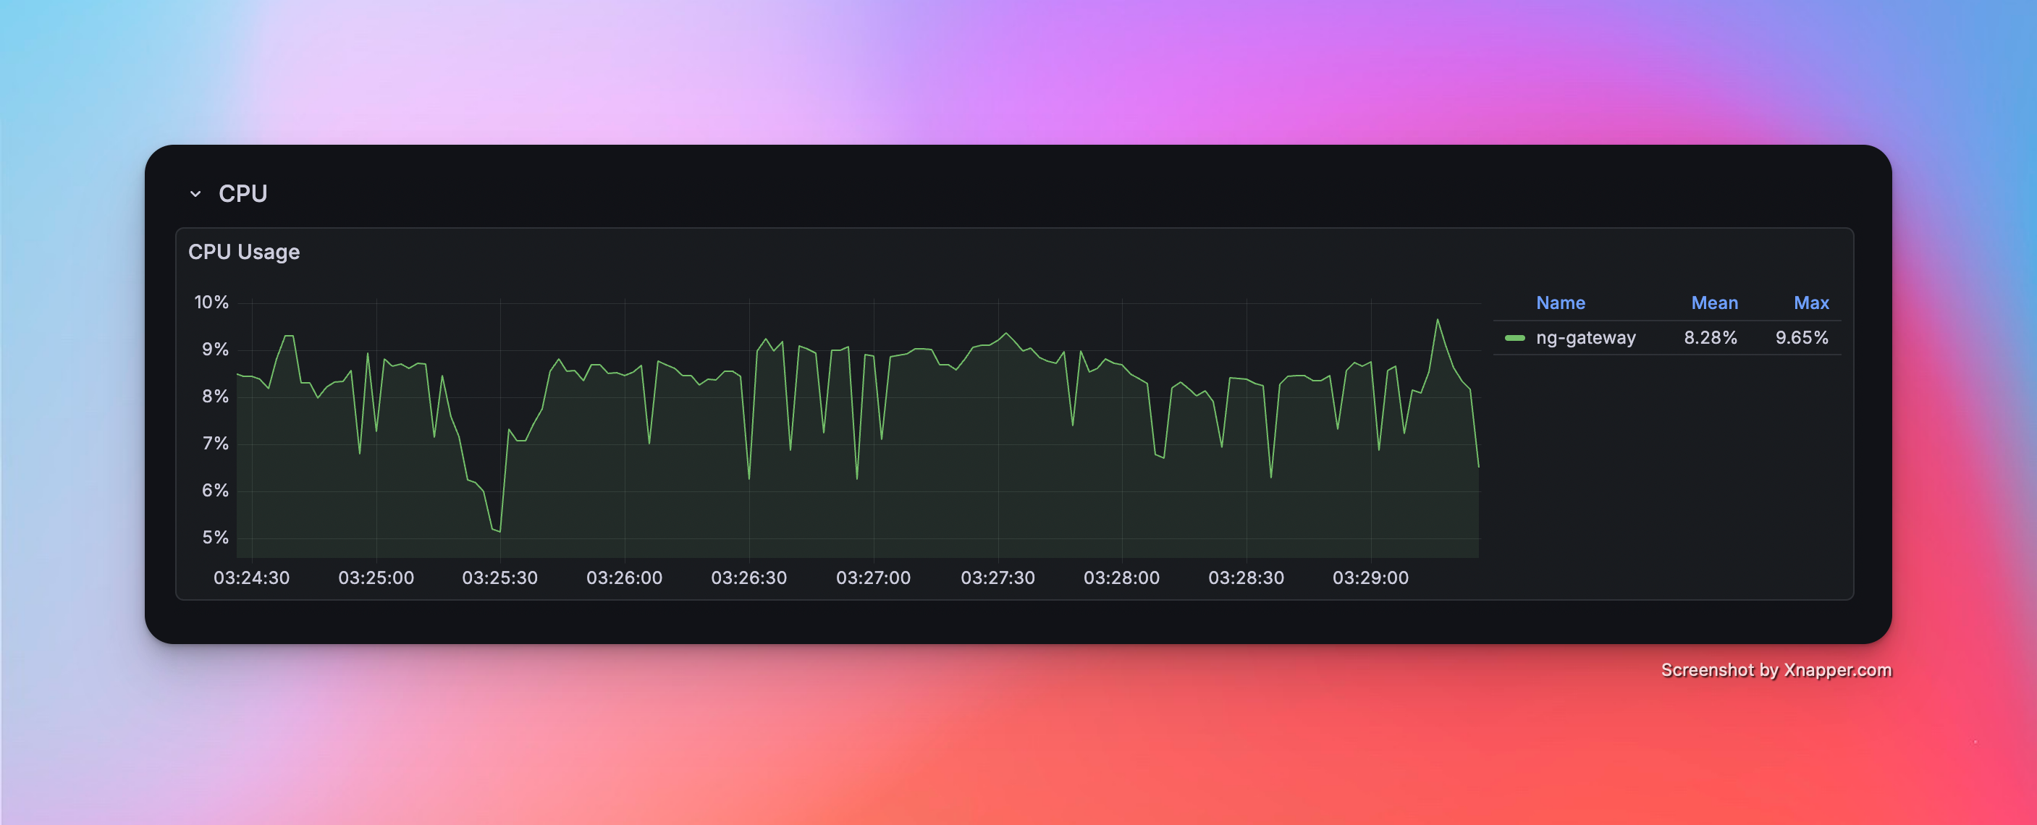
Task: Open the CPU Usage panel title menu
Action: pyautogui.click(x=243, y=252)
